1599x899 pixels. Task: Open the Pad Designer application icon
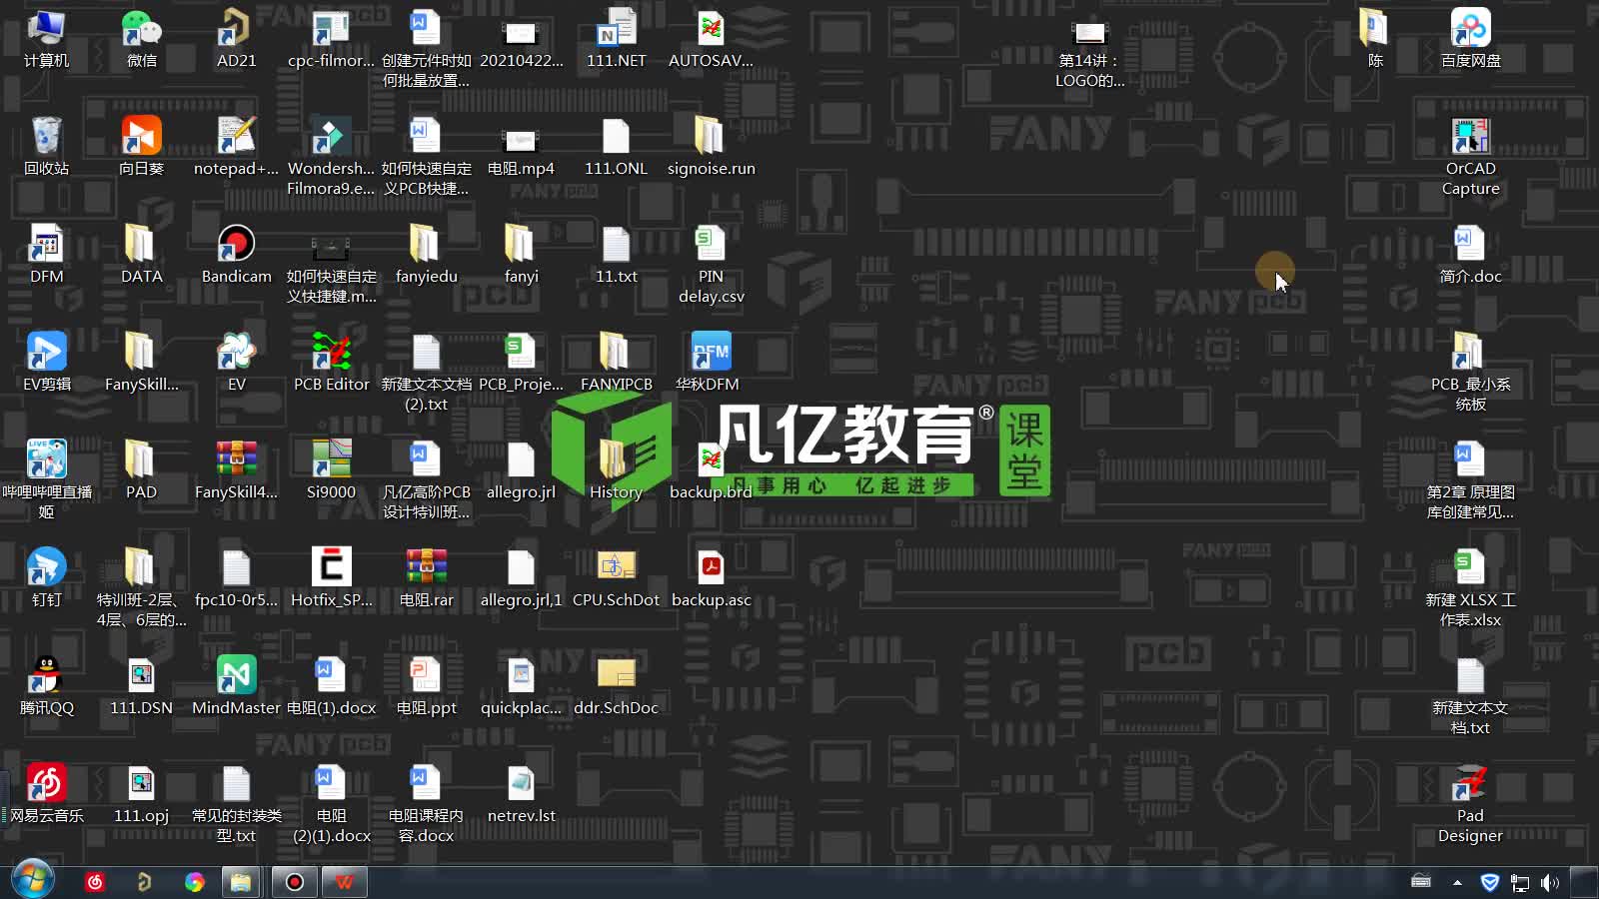click(x=1470, y=785)
